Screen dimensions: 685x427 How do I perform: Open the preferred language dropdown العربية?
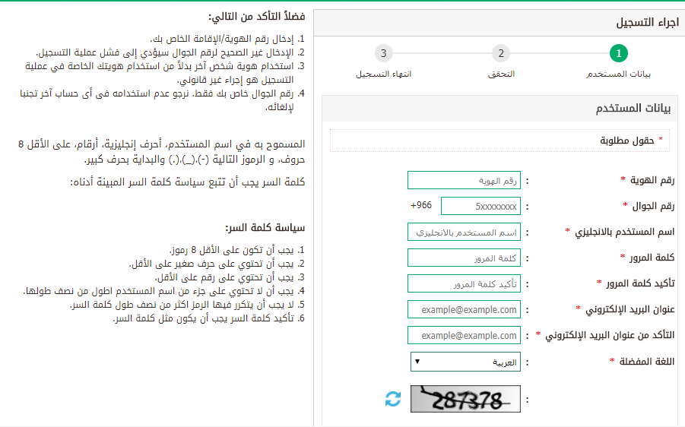[x=466, y=362]
